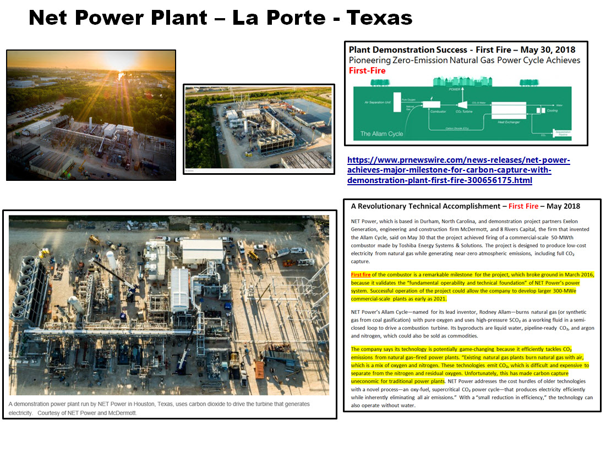This screenshot has width=606, height=453.
Task: Click "The Allam Cycle" label in the diagram
Action: point(381,134)
